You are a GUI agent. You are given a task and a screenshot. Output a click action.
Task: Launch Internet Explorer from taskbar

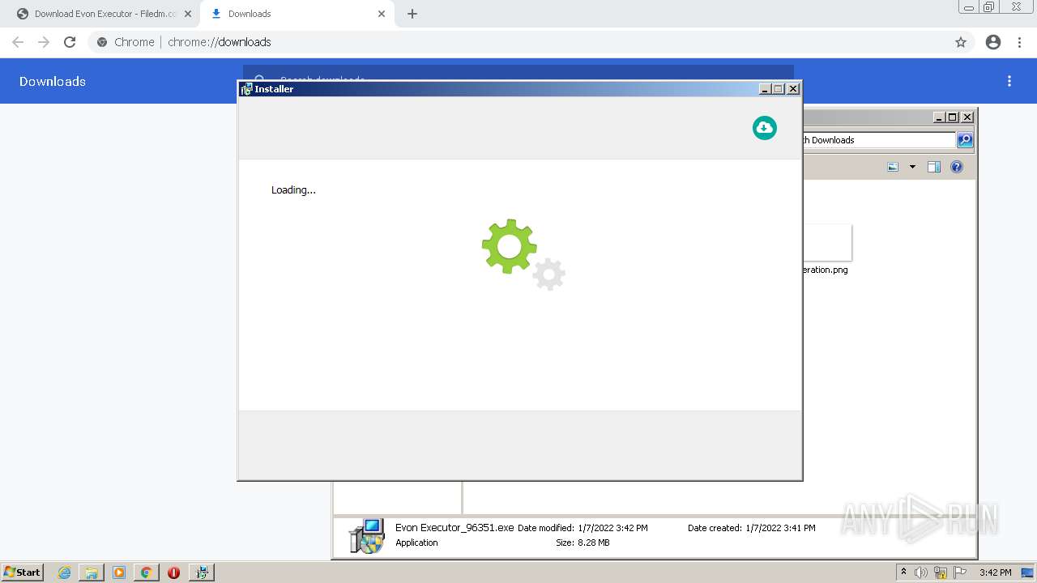pos(64,572)
